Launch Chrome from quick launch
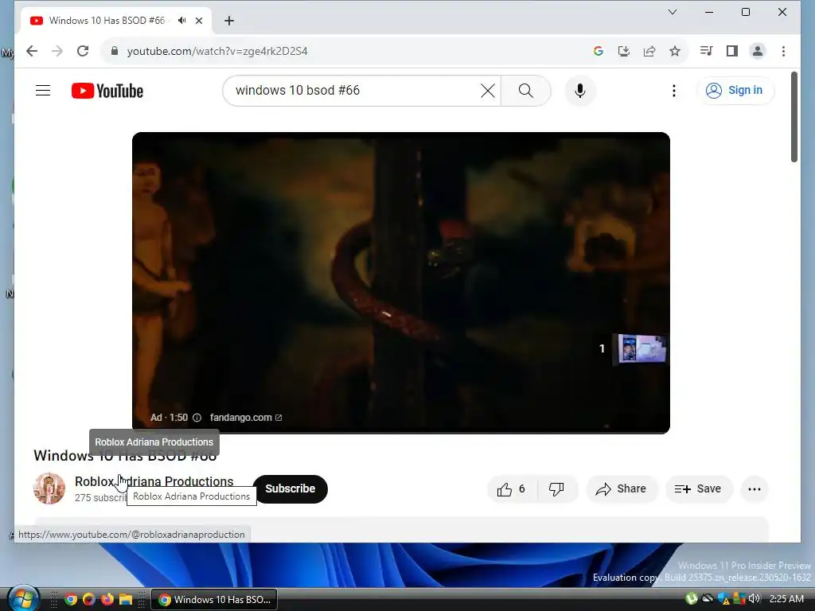 (x=71, y=600)
